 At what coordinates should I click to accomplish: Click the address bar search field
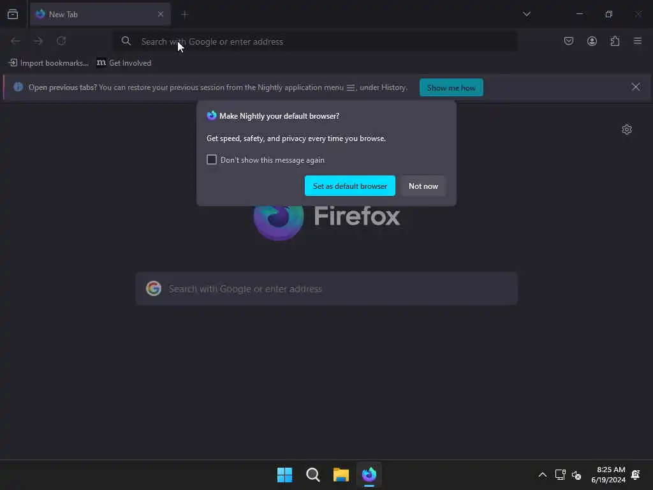point(316,41)
